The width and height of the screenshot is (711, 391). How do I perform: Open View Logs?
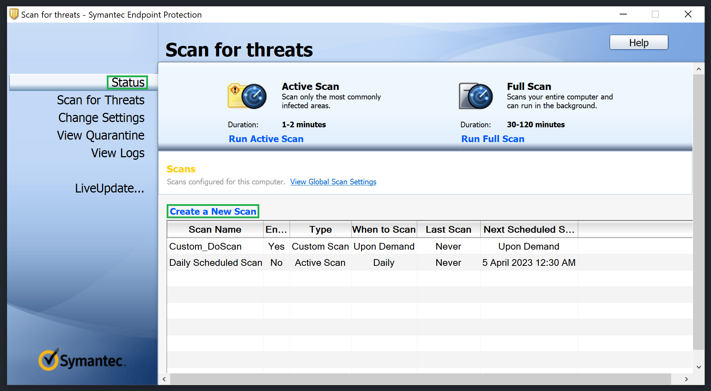(118, 153)
